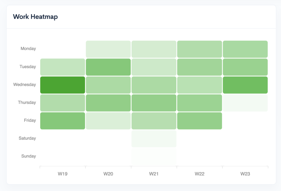Select the Friday W19 heatmap cell
The height and width of the screenshot is (191, 281).
(63, 121)
